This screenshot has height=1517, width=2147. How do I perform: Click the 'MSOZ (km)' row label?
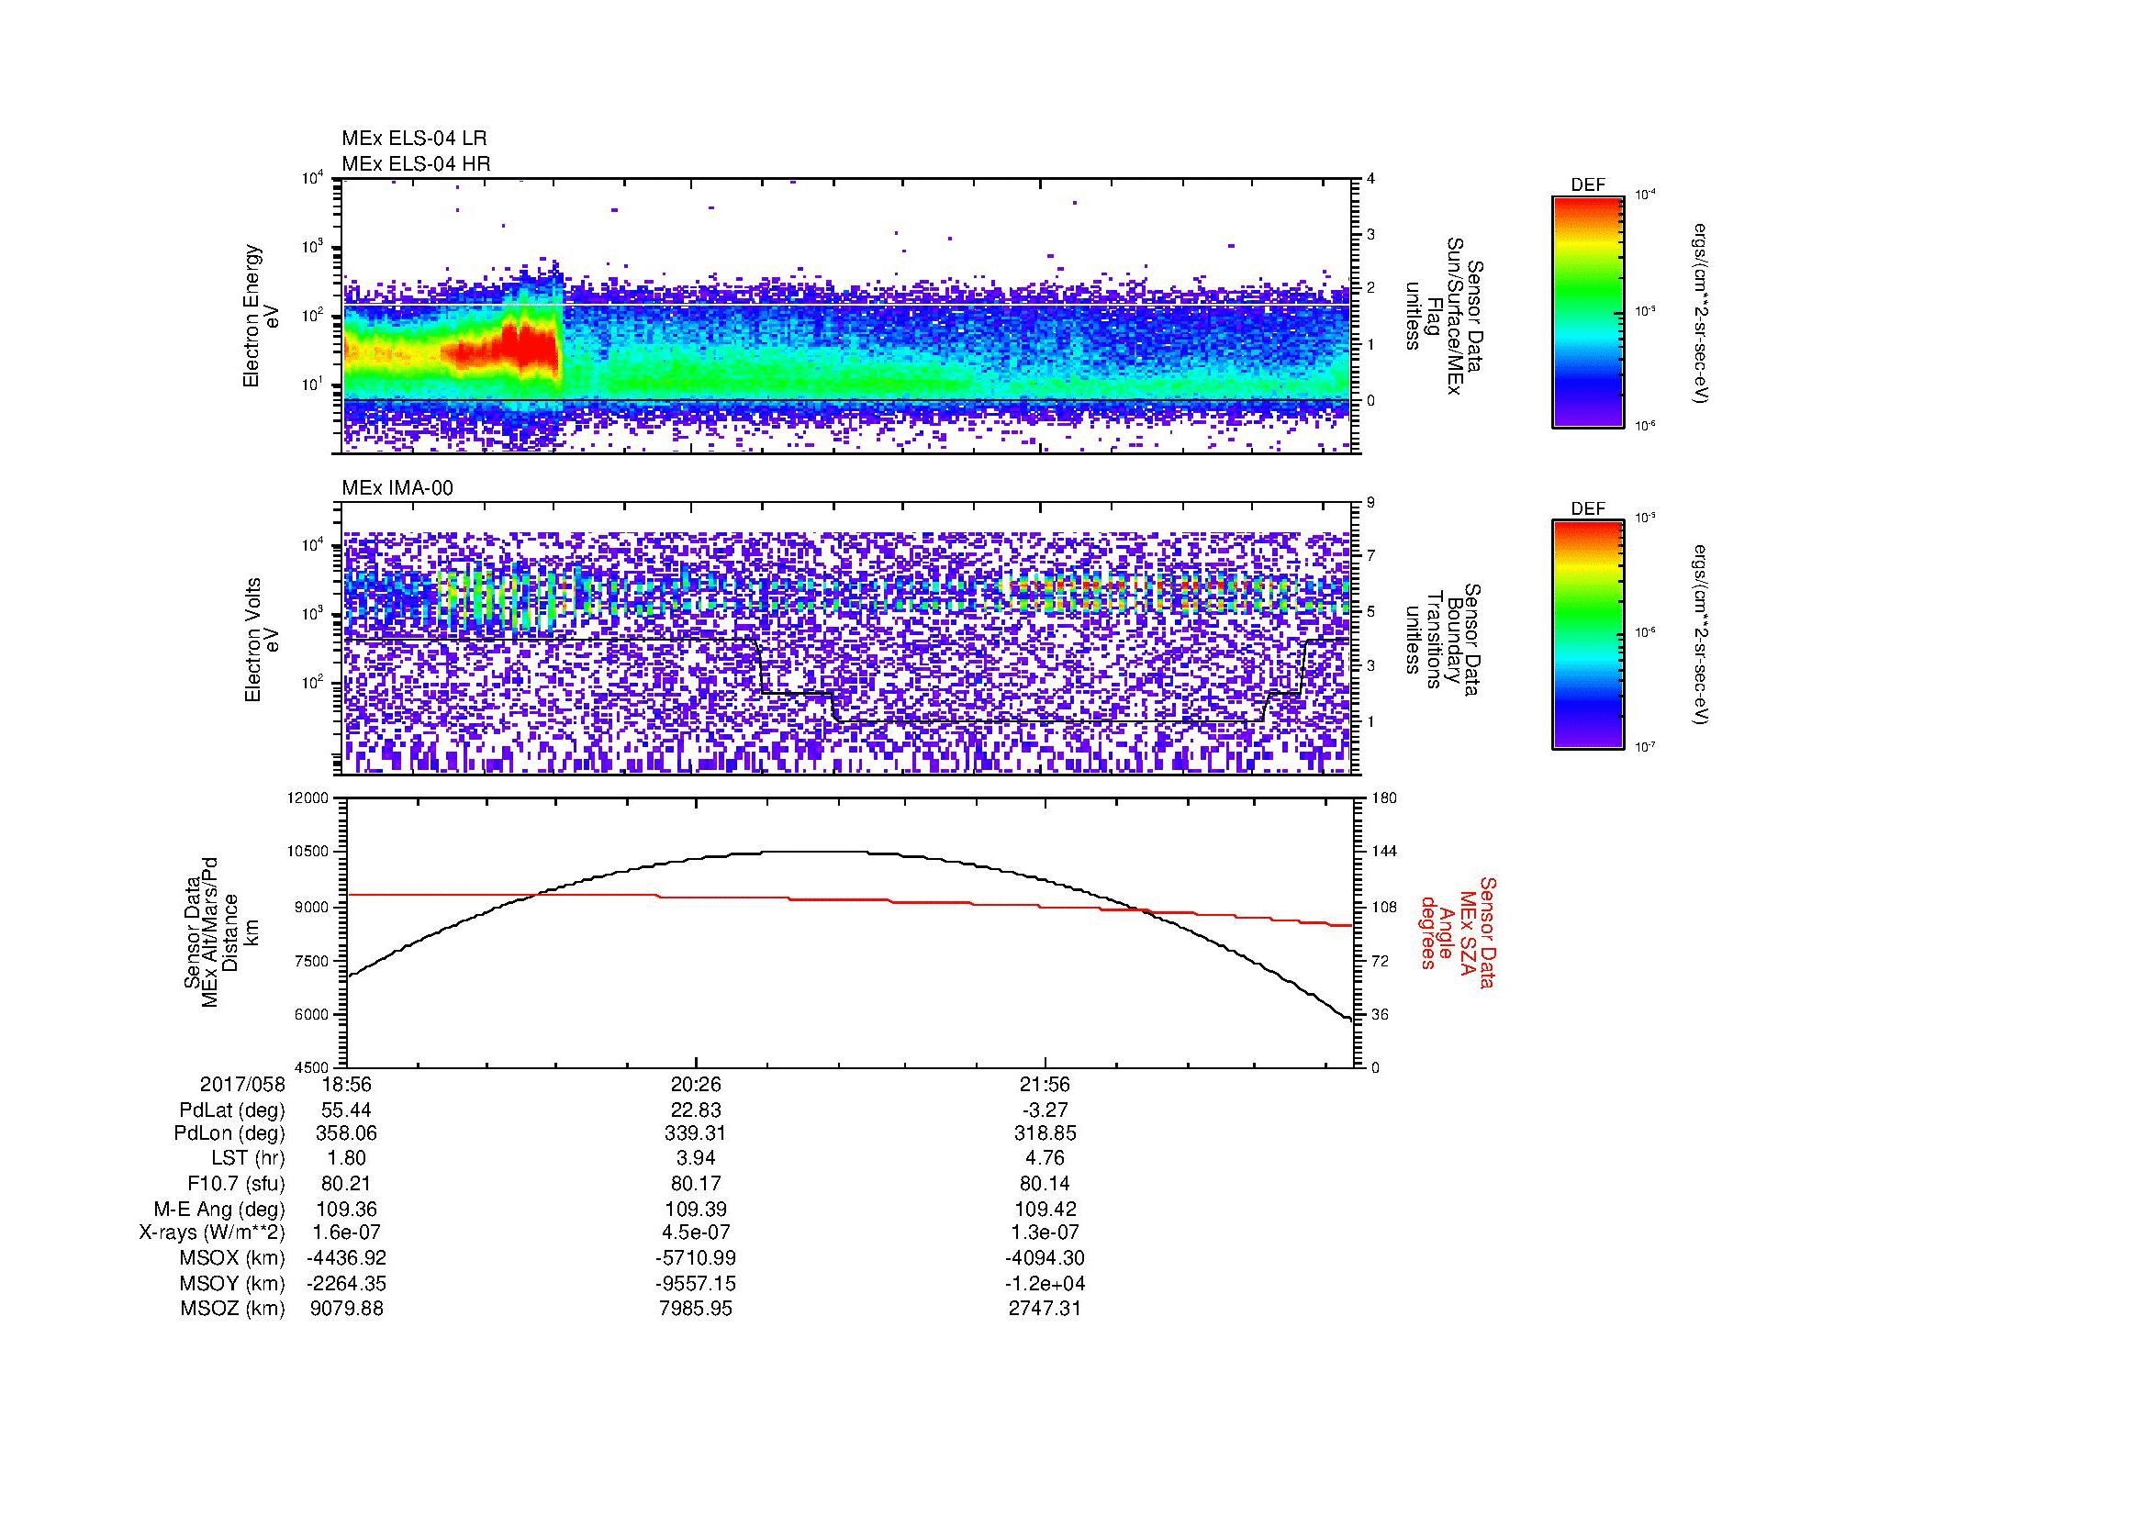(232, 1309)
